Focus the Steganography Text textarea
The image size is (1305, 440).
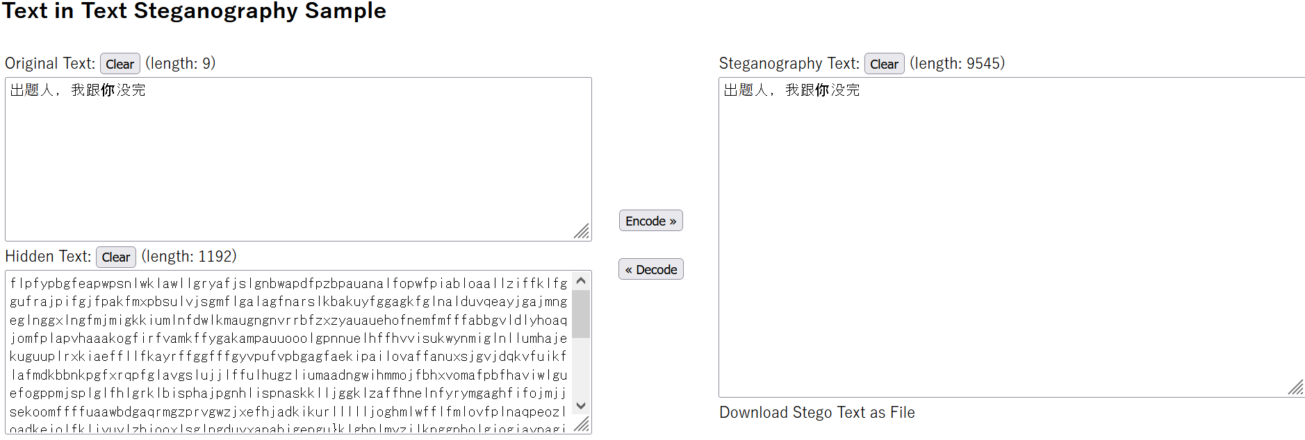coord(1012,237)
